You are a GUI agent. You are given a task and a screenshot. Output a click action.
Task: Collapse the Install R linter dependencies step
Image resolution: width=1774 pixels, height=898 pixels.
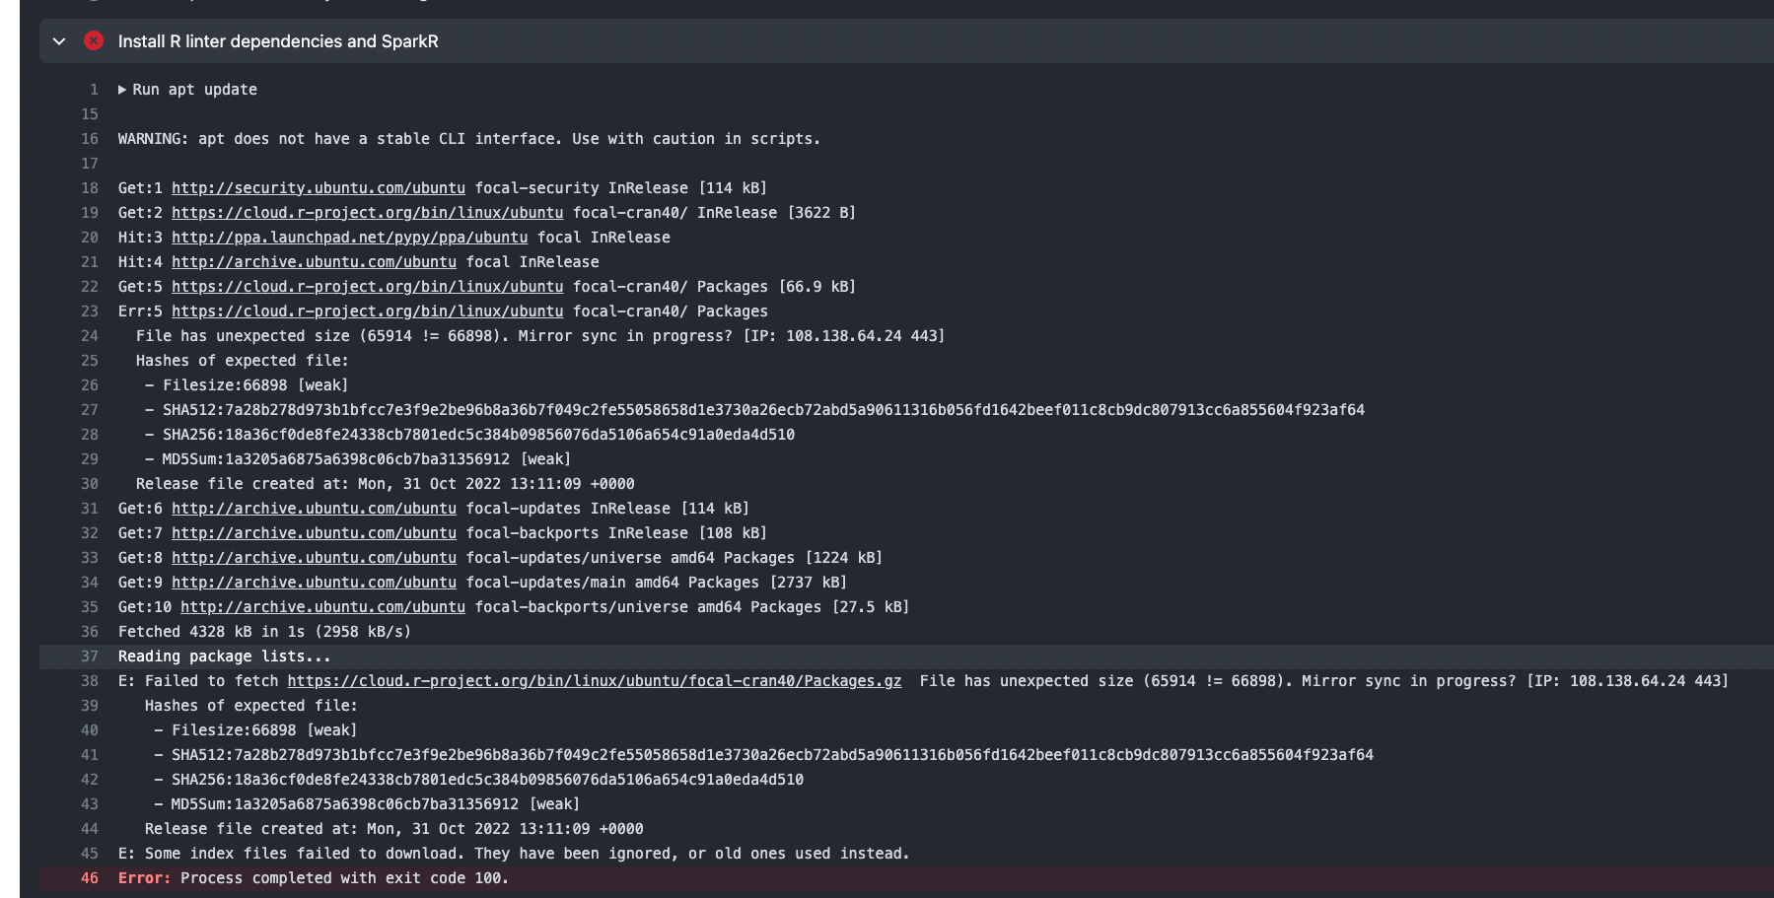click(x=59, y=41)
